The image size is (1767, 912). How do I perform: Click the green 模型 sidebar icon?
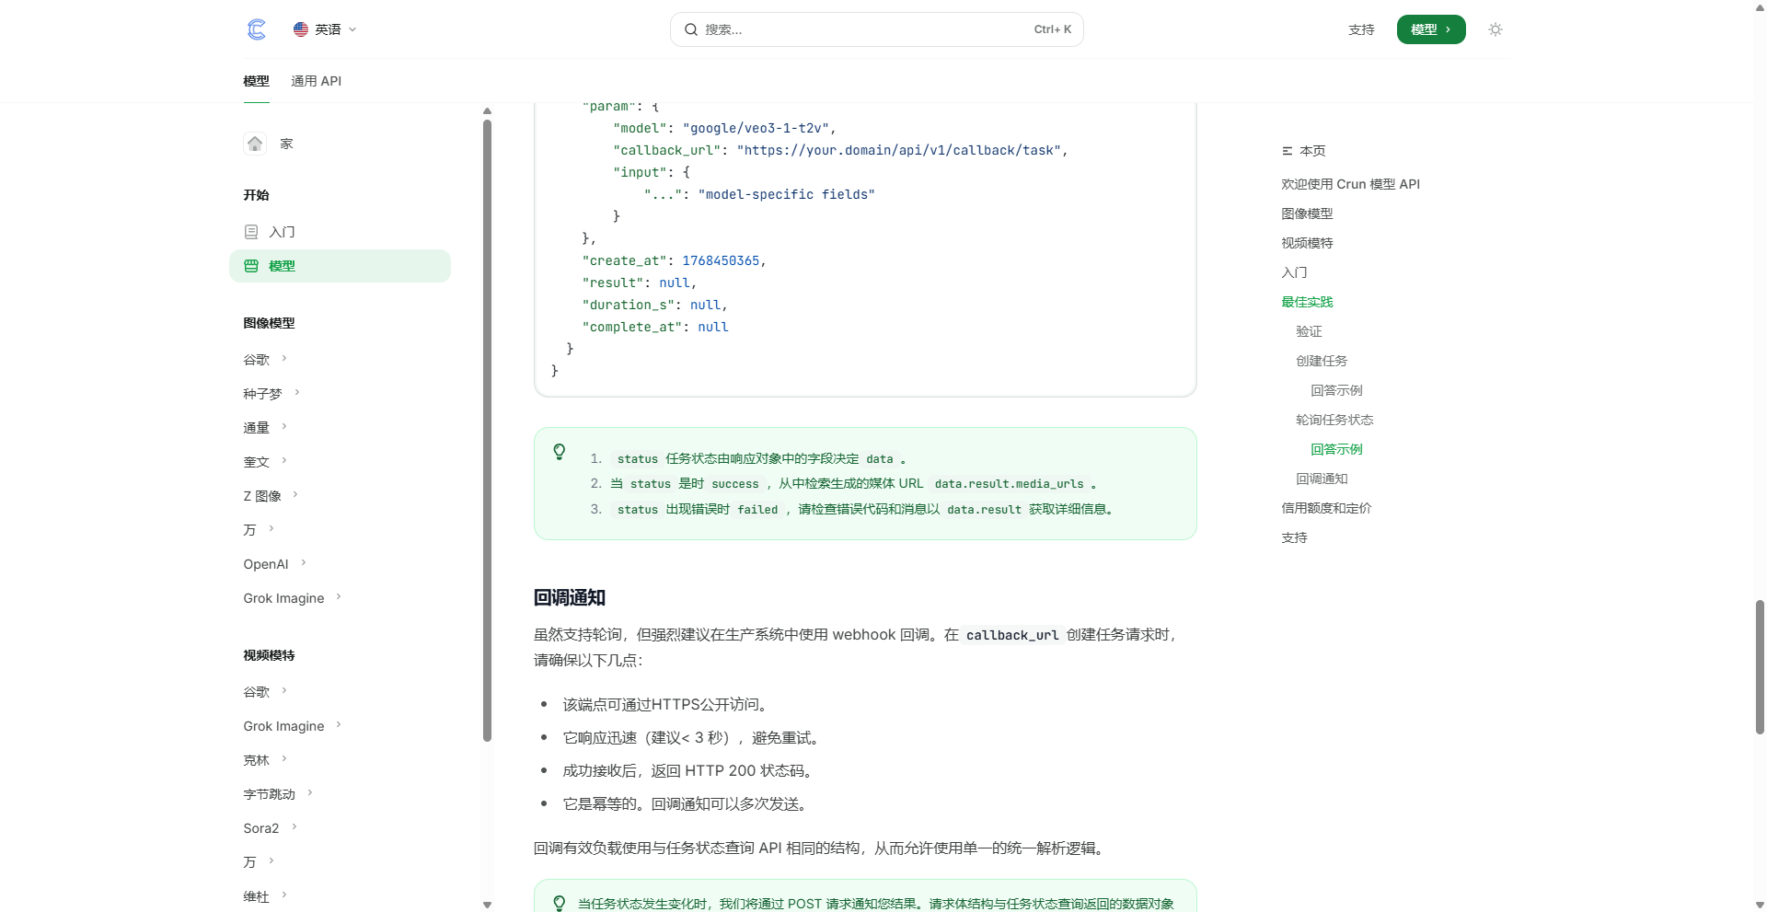click(x=251, y=266)
